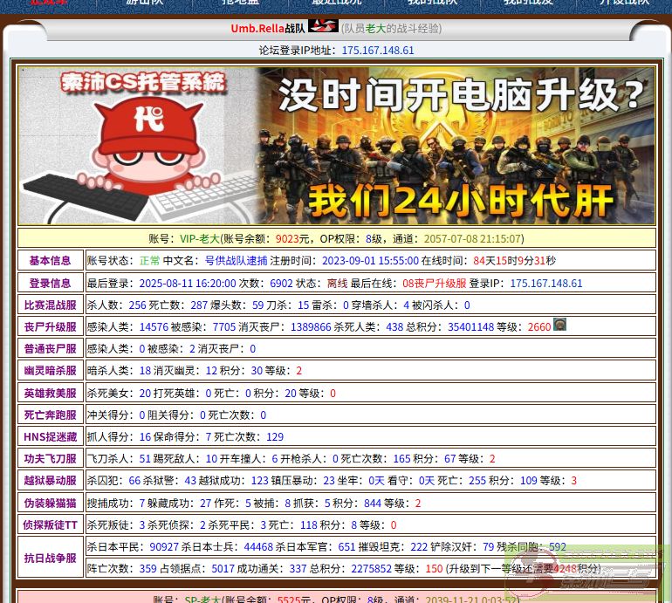Click the account status 正常
This screenshot has height=603, width=672.
(x=149, y=261)
